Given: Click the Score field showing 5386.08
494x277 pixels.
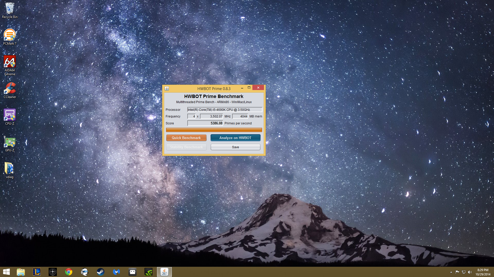Looking at the screenshot, I should pyautogui.click(x=205, y=123).
